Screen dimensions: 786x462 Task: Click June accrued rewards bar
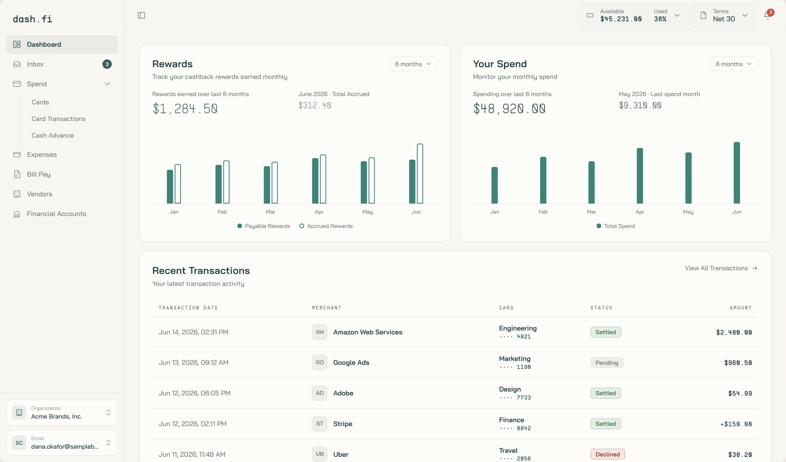(x=420, y=174)
